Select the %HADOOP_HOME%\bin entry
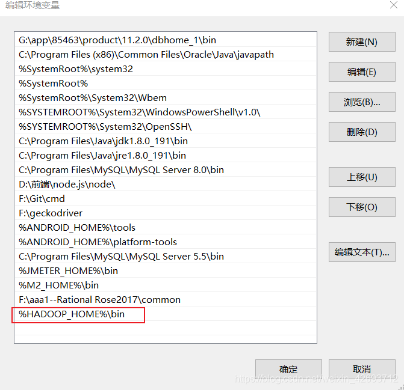 pyautogui.click(x=166, y=314)
